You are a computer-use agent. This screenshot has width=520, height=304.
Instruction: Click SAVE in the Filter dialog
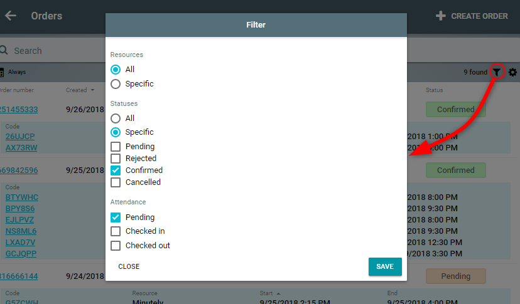click(x=385, y=266)
